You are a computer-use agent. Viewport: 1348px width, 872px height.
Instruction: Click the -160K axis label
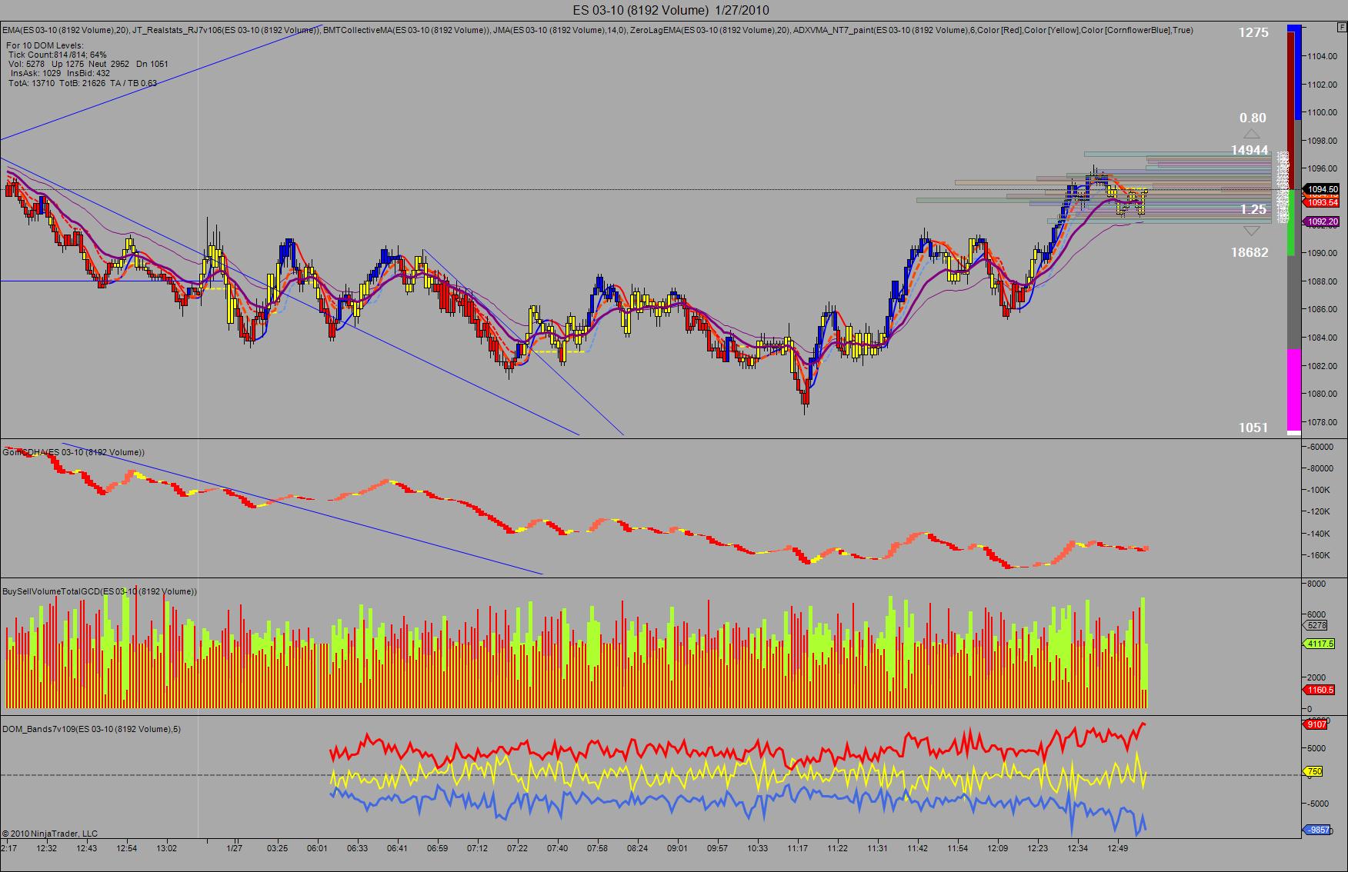pyautogui.click(x=1320, y=555)
